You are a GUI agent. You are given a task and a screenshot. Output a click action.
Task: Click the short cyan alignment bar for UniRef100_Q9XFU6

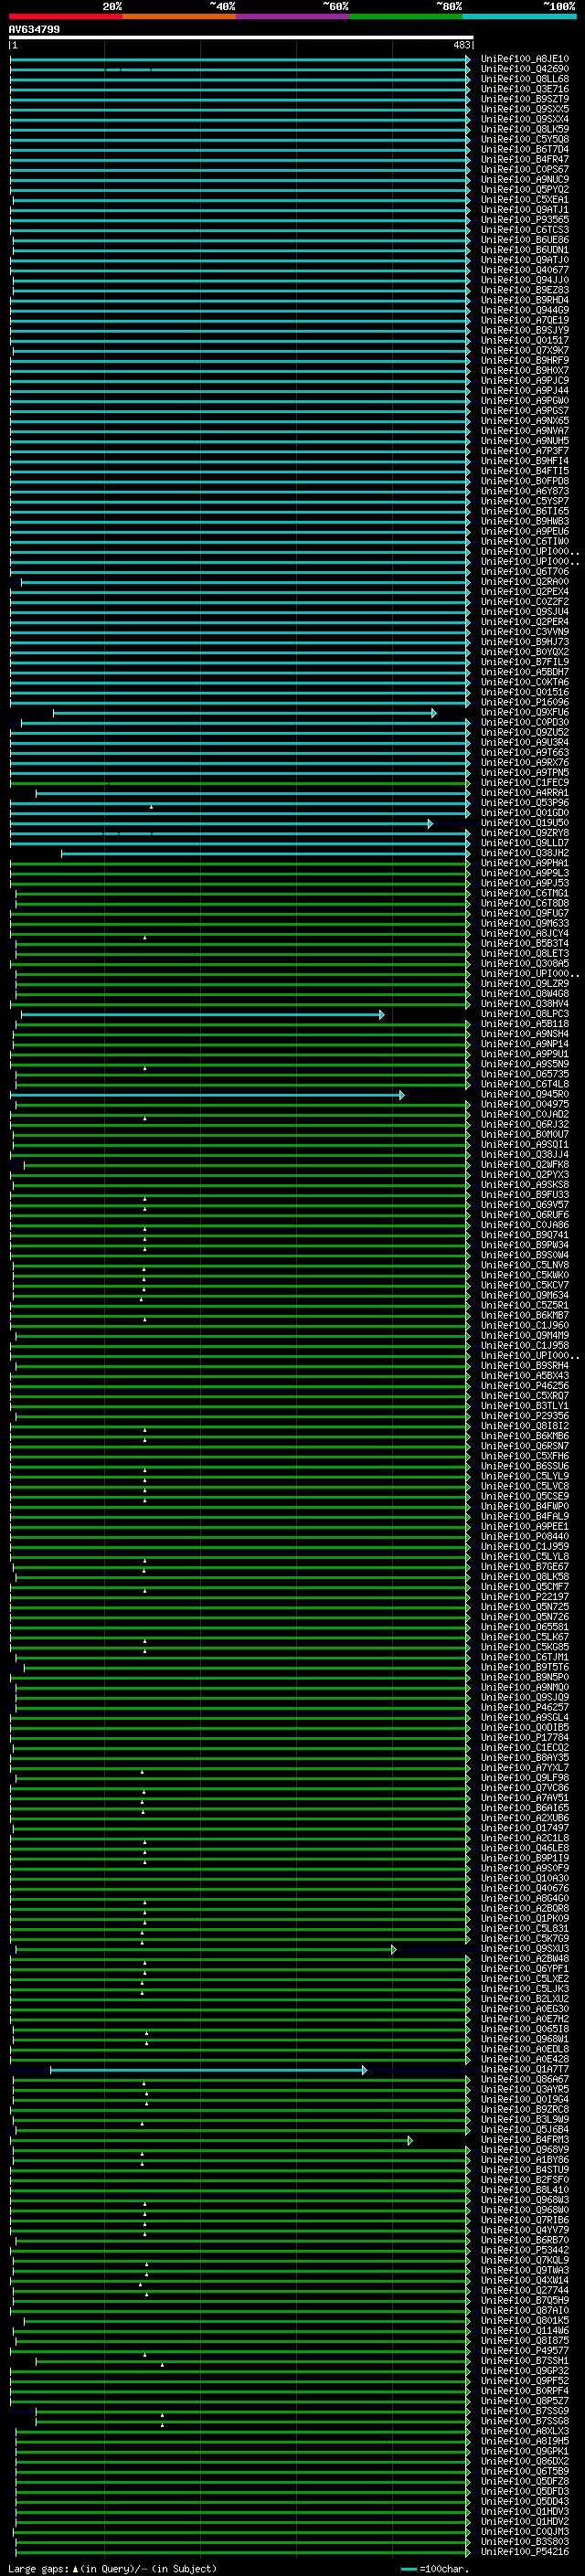[x=245, y=713]
